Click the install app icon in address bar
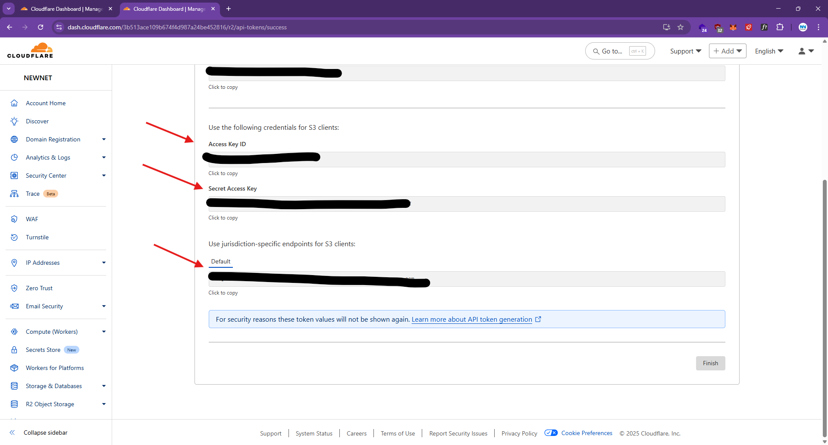Viewport: 828px width, 445px height. tap(667, 27)
